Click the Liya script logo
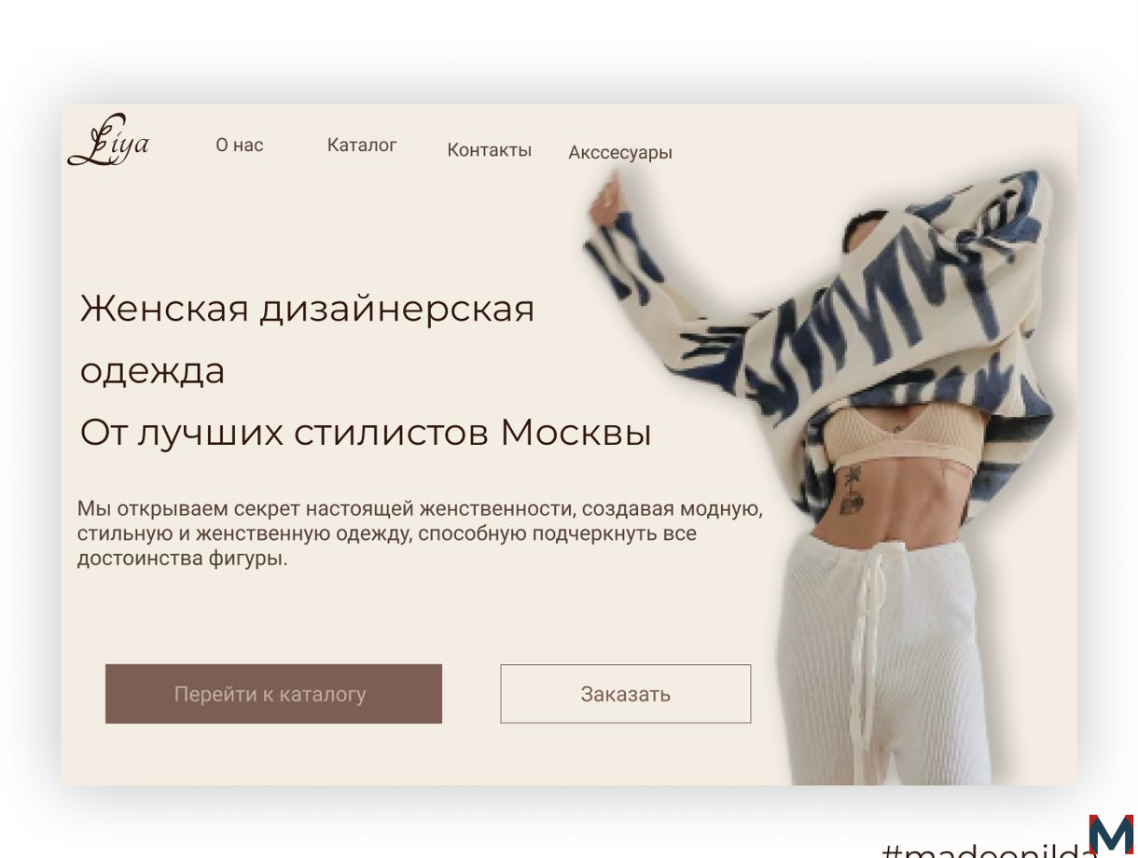1138x858 pixels. [108, 141]
